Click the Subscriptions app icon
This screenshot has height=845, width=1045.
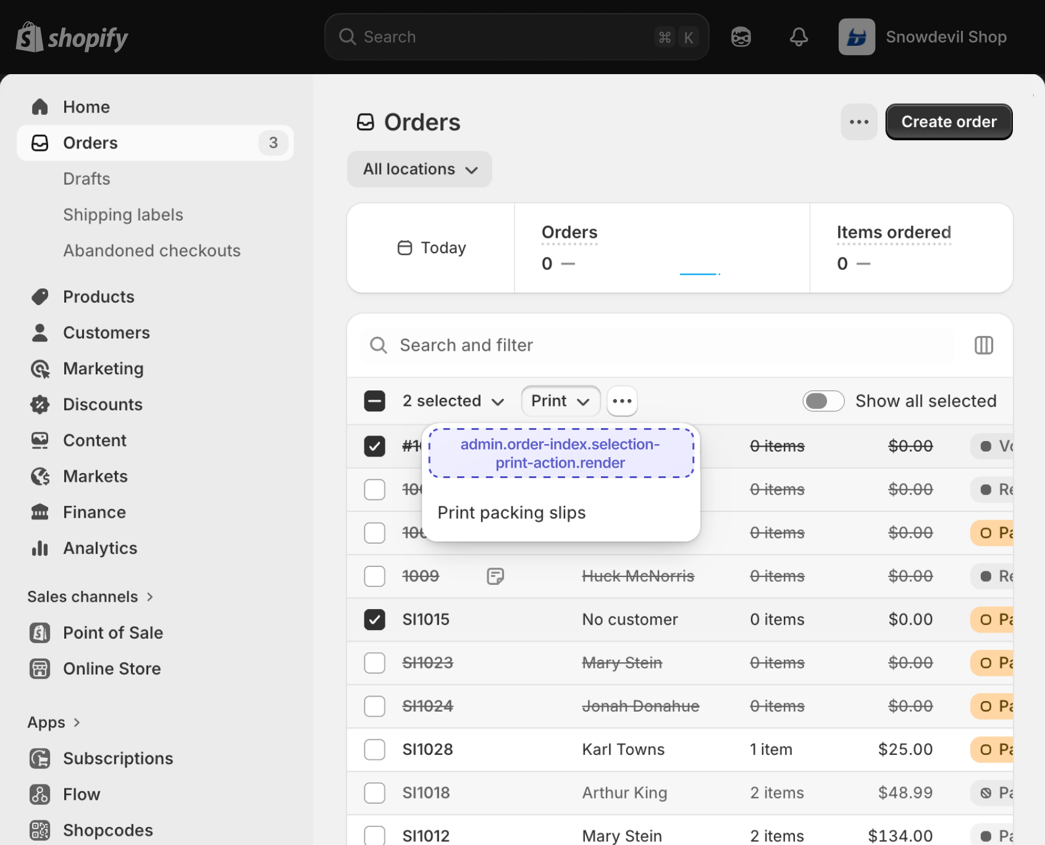coord(40,758)
